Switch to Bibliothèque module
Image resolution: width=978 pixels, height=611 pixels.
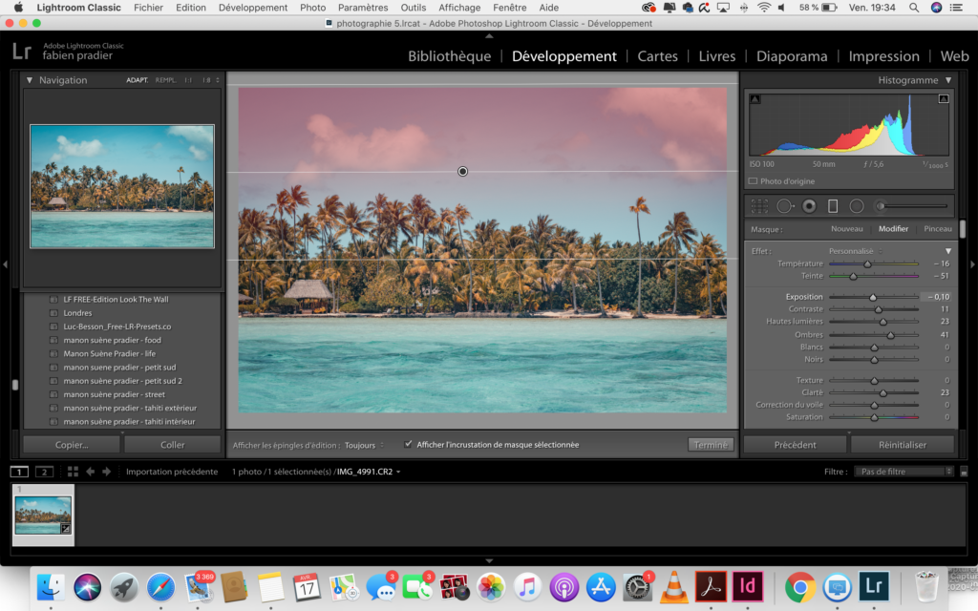tap(449, 56)
